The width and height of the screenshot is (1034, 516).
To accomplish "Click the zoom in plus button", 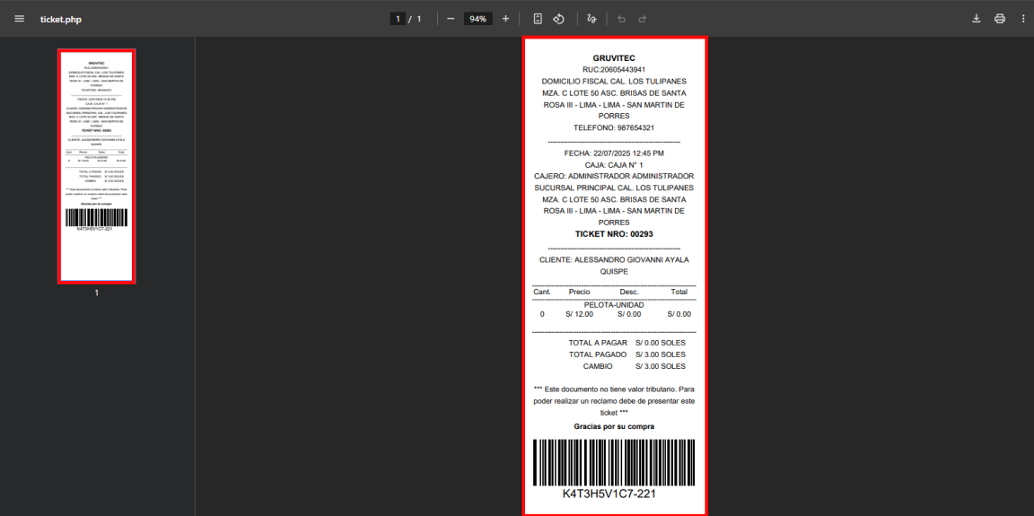I will (x=505, y=19).
